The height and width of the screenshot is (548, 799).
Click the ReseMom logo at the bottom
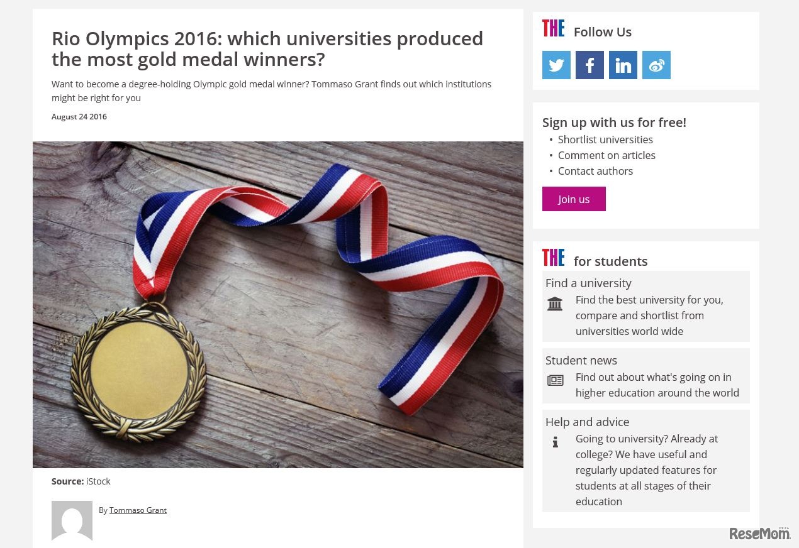click(759, 534)
